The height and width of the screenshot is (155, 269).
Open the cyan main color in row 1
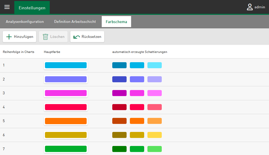pos(66,65)
